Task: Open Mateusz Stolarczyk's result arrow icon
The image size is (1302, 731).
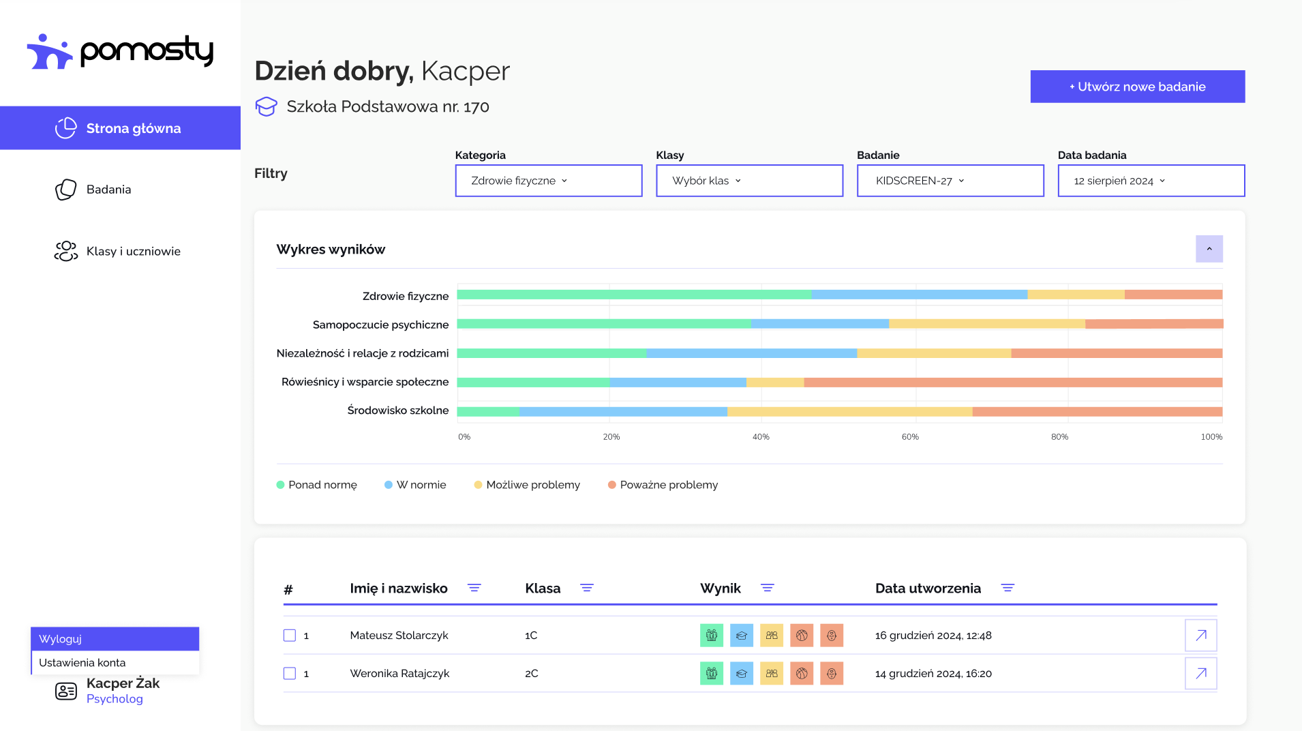Action: pyautogui.click(x=1200, y=636)
